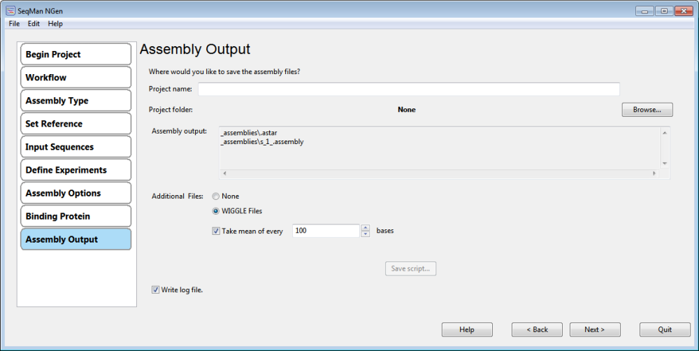Click the Project name text field
The image size is (699, 351).
pyautogui.click(x=409, y=89)
